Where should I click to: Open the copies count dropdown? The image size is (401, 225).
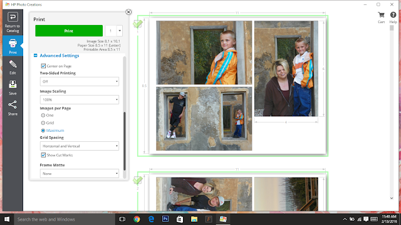120,31
